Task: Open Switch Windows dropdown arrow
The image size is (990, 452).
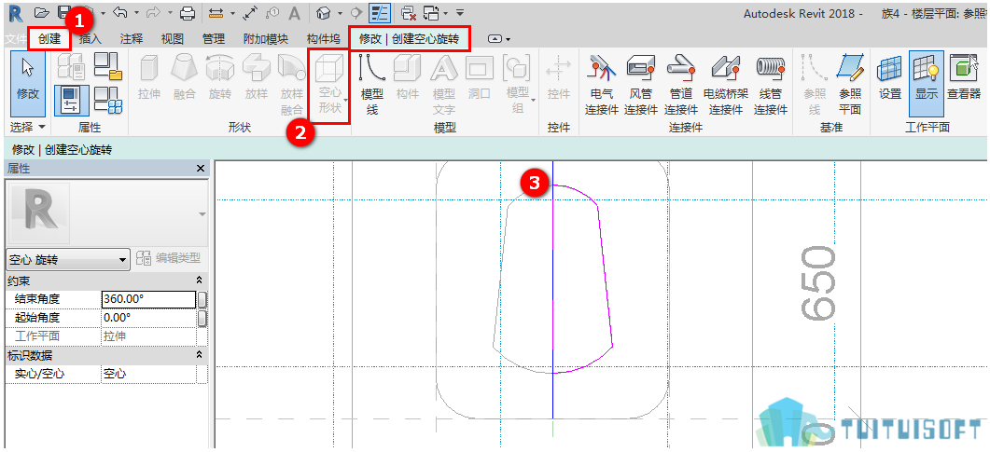Action: click(x=446, y=13)
